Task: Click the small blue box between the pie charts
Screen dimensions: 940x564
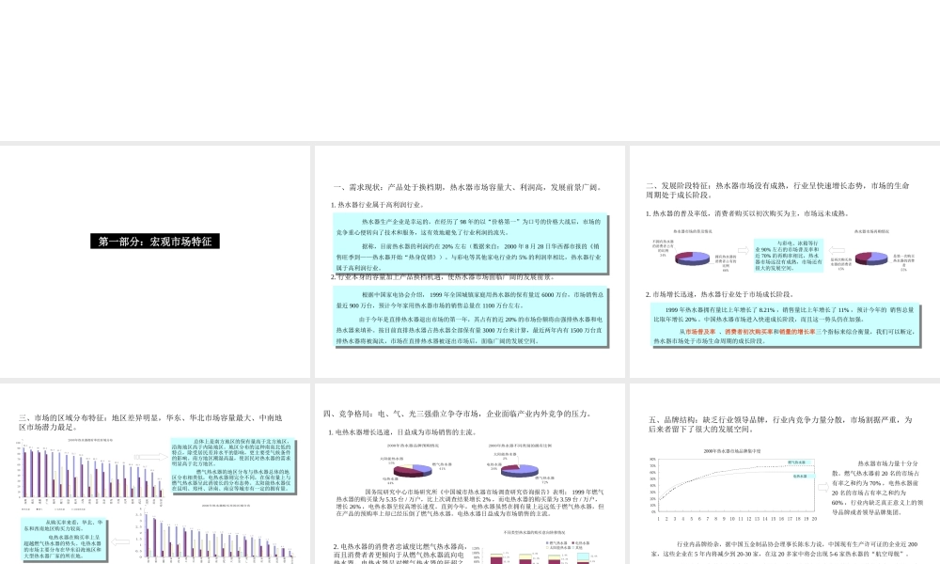Action: click(x=789, y=256)
